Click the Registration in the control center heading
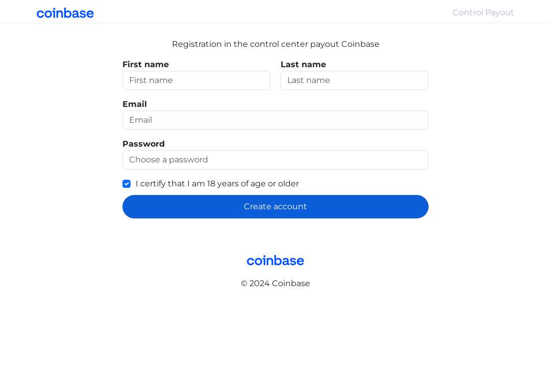The height and width of the screenshot is (391, 551). [x=275, y=44]
